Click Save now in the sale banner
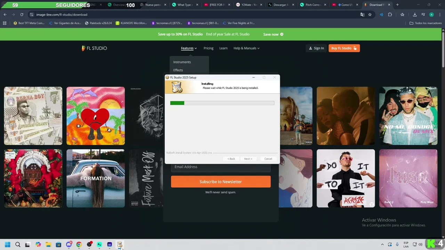 tap(273, 34)
